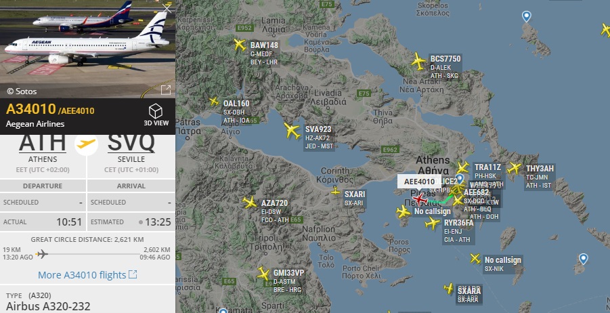
Task: Click the AEE4010 callsign label on map
Action: tap(419, 182)
